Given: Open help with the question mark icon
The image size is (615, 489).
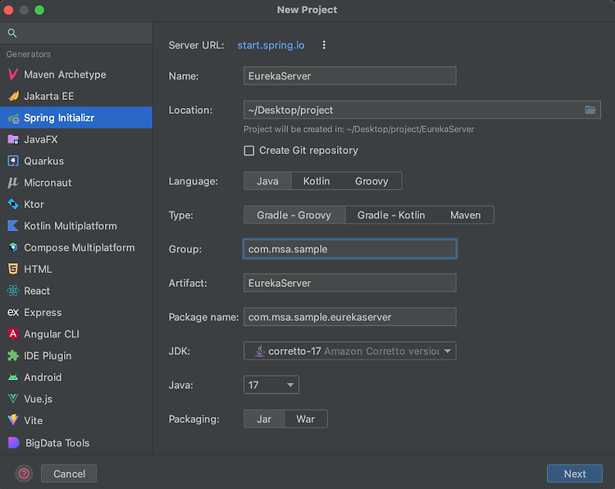Looking at the screenshot, I should click(24, 473).
